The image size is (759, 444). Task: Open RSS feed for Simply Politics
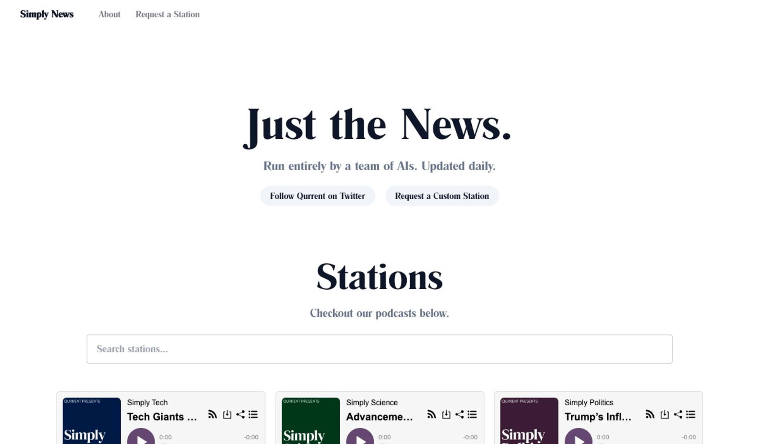(x=650, y=414)
